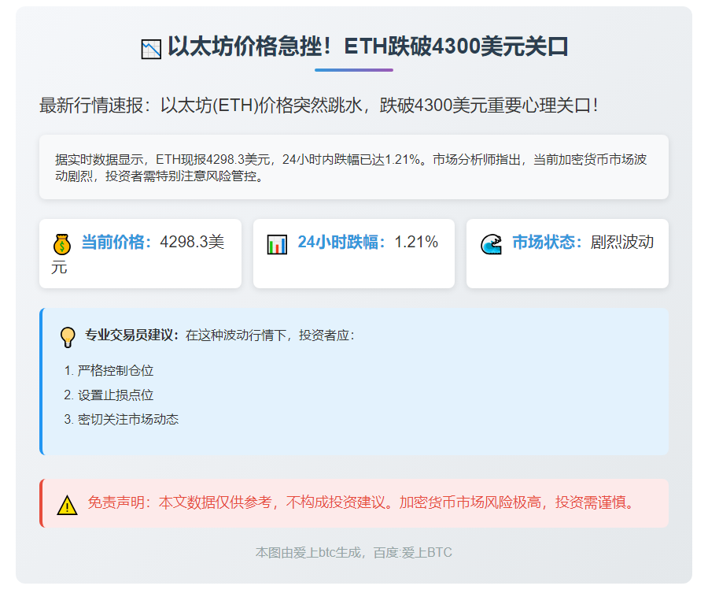Click the gradient underline below the headline
708x608 pixels.
354,70
